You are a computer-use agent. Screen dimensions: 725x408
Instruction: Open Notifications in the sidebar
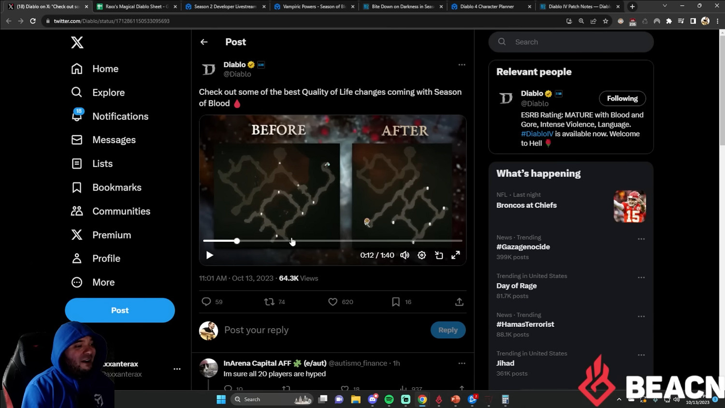tap(120, 117)
